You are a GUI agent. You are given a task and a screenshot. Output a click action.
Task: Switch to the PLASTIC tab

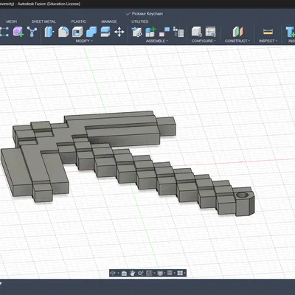79,21
